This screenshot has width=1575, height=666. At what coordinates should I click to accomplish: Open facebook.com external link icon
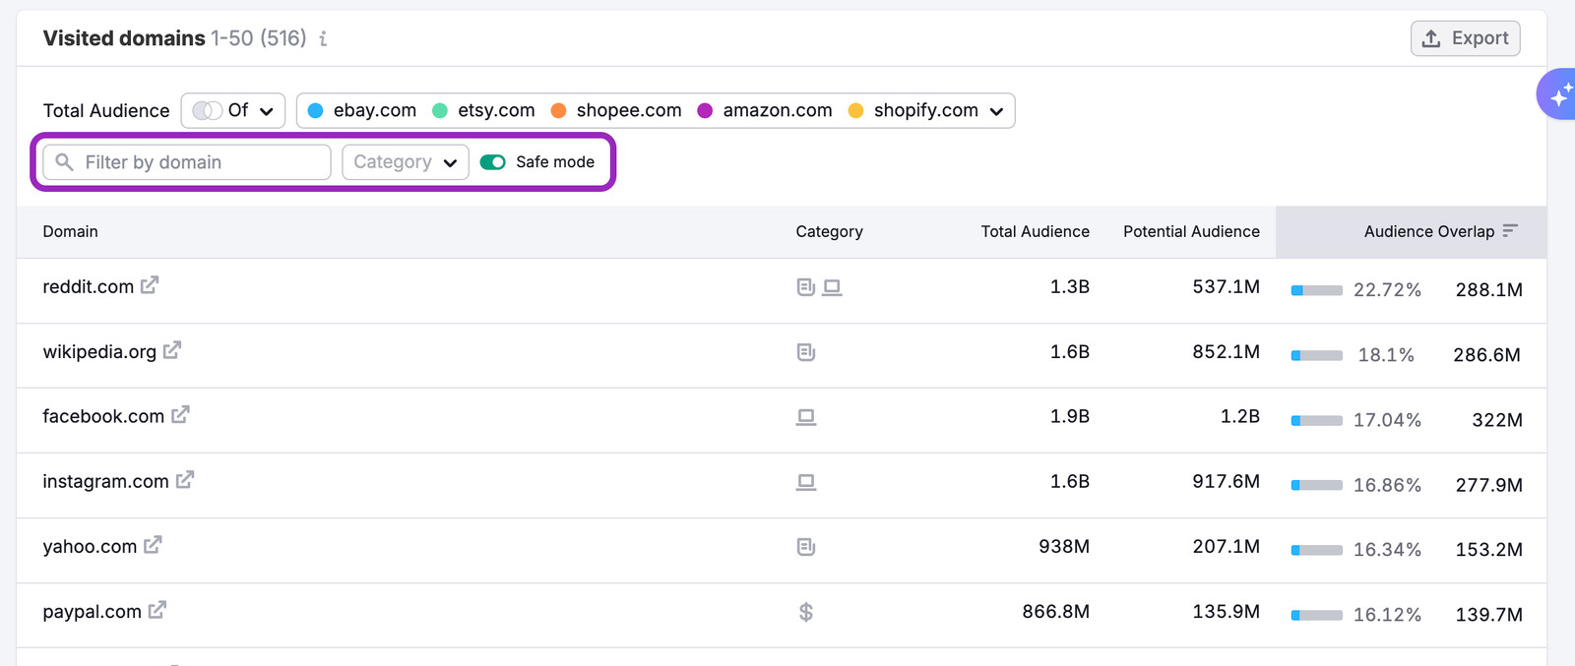(x=180, y=415)
